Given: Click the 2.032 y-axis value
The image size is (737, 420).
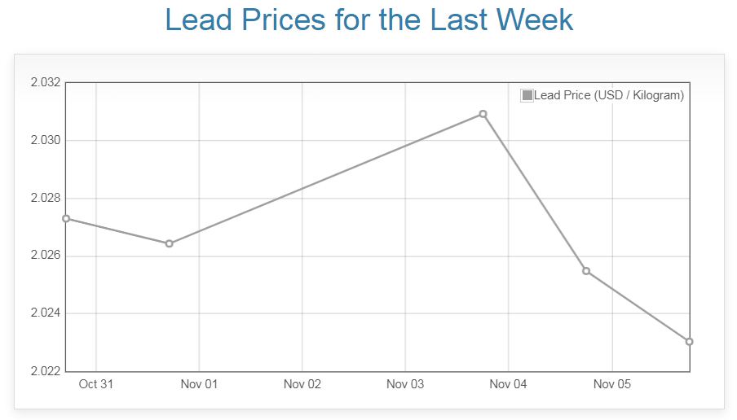Looking at the screenshot, I should [x=45, y=83].
